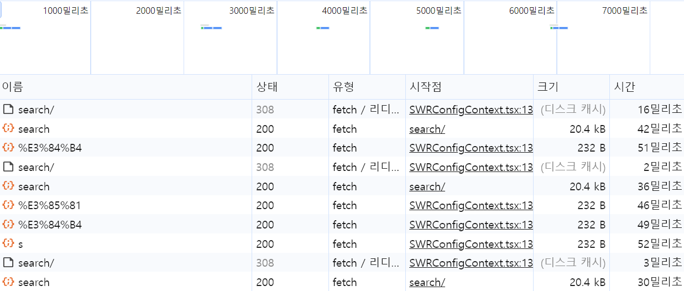Click the 51밀리초 time cell
The height and width of the screenshot is (291, 684).
660,148
